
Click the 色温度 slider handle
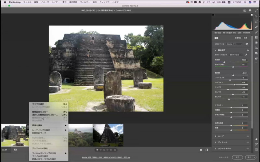click(x=224, y=62)
